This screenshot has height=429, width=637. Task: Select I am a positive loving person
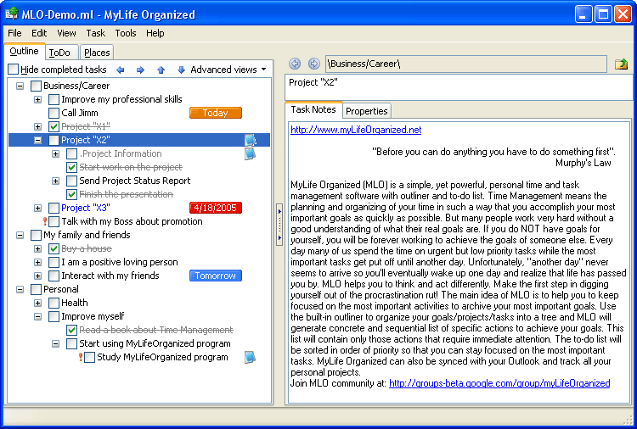coord(120,262)
